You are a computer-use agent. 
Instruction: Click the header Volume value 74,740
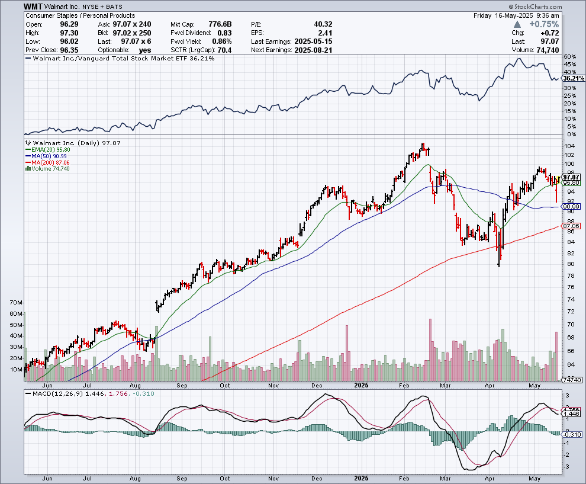click(548, 50)
